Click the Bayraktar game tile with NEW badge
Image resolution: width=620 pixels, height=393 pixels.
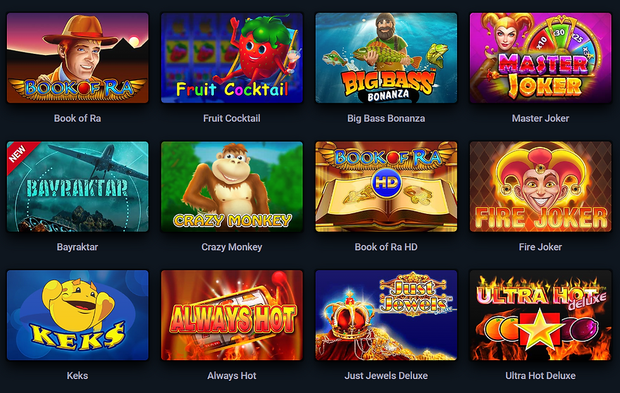(x=77, y=187)
